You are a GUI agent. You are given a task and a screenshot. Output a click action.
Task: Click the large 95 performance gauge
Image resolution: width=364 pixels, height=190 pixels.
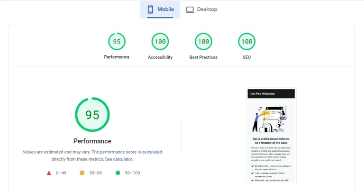92,114
